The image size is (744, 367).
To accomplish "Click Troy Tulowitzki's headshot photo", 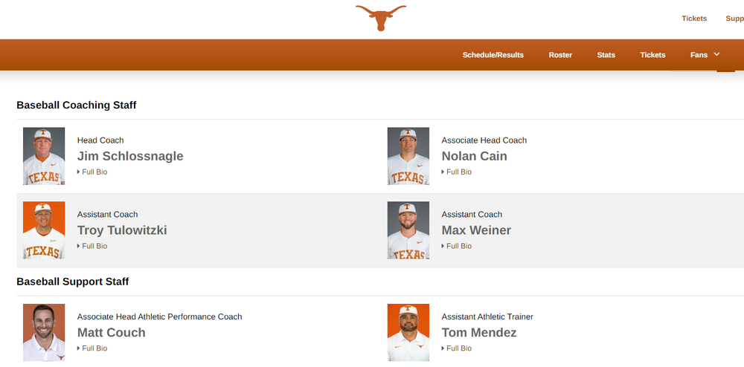I will (44, 230).
